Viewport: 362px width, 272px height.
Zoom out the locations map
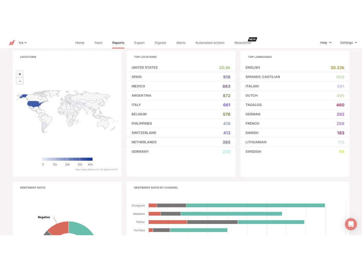(20, 81)
